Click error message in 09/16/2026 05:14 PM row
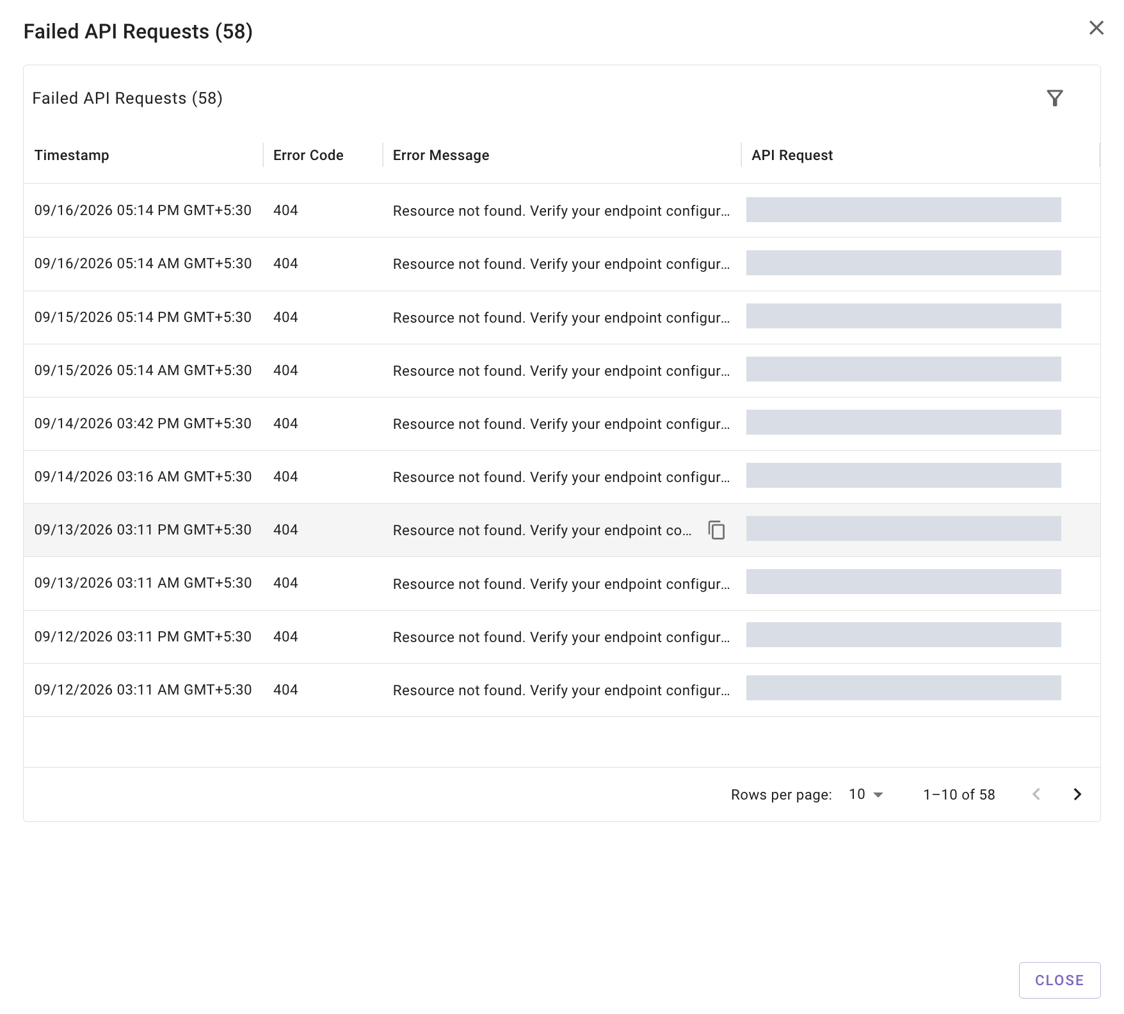Screen dimensions: 1124x1014 (x=561, y=211)
